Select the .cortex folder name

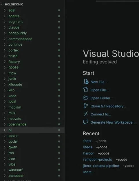tap(13, 50)
